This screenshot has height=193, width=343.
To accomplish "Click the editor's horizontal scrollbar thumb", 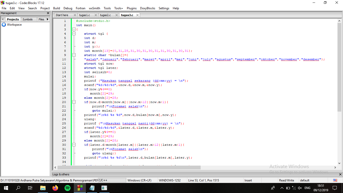I will click(x=129, y=167).
